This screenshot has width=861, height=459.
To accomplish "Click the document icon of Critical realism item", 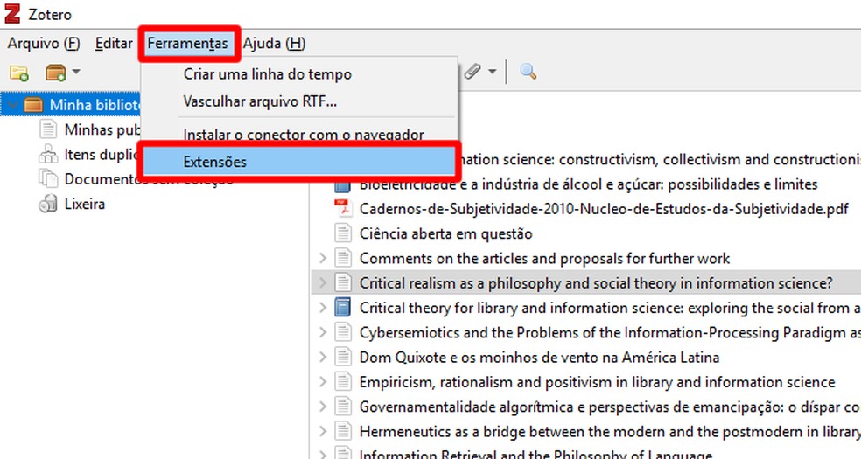I will click(x=343, y=283).
